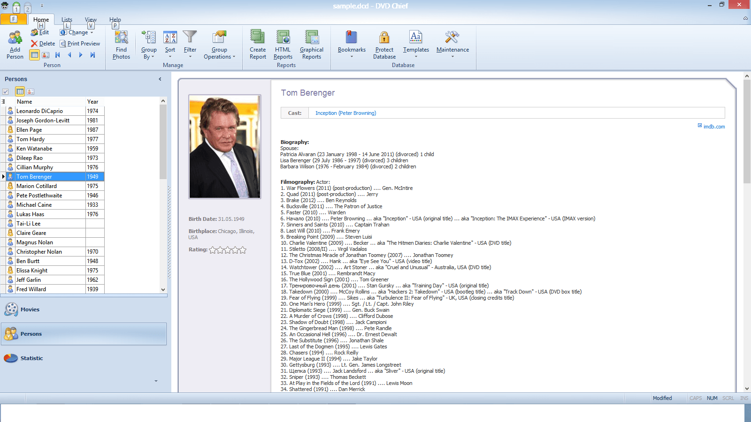751x422 pixels.
Task: Open the navigation pane options arrow
Action: [156, 381]
